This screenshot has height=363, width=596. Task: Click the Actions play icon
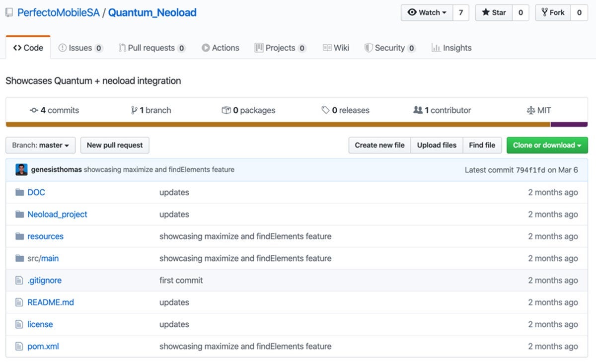[206, 48]
